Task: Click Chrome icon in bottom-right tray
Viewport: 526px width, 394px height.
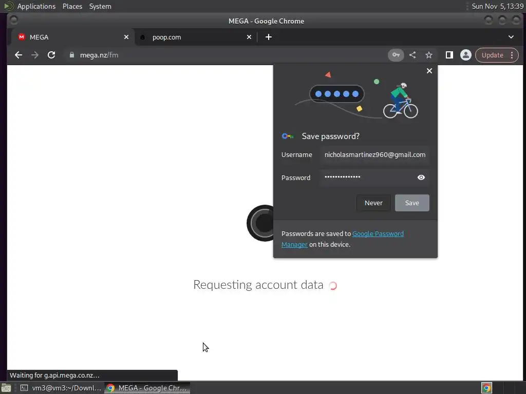Action: [x=486, y=388]
